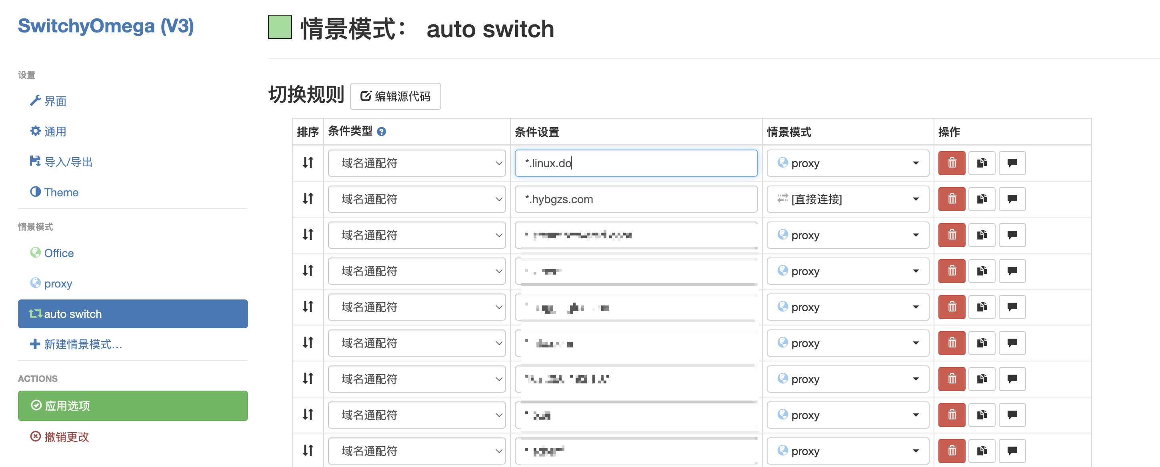
Task: Delete the third switch rule
Action: (952, 235)
